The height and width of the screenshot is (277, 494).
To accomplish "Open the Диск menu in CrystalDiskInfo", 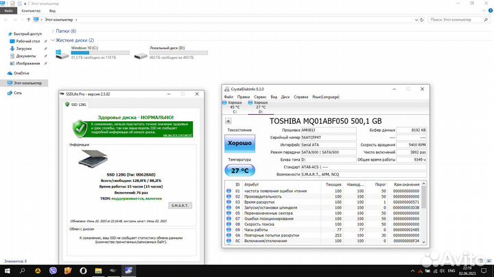I will pos(285,97).
